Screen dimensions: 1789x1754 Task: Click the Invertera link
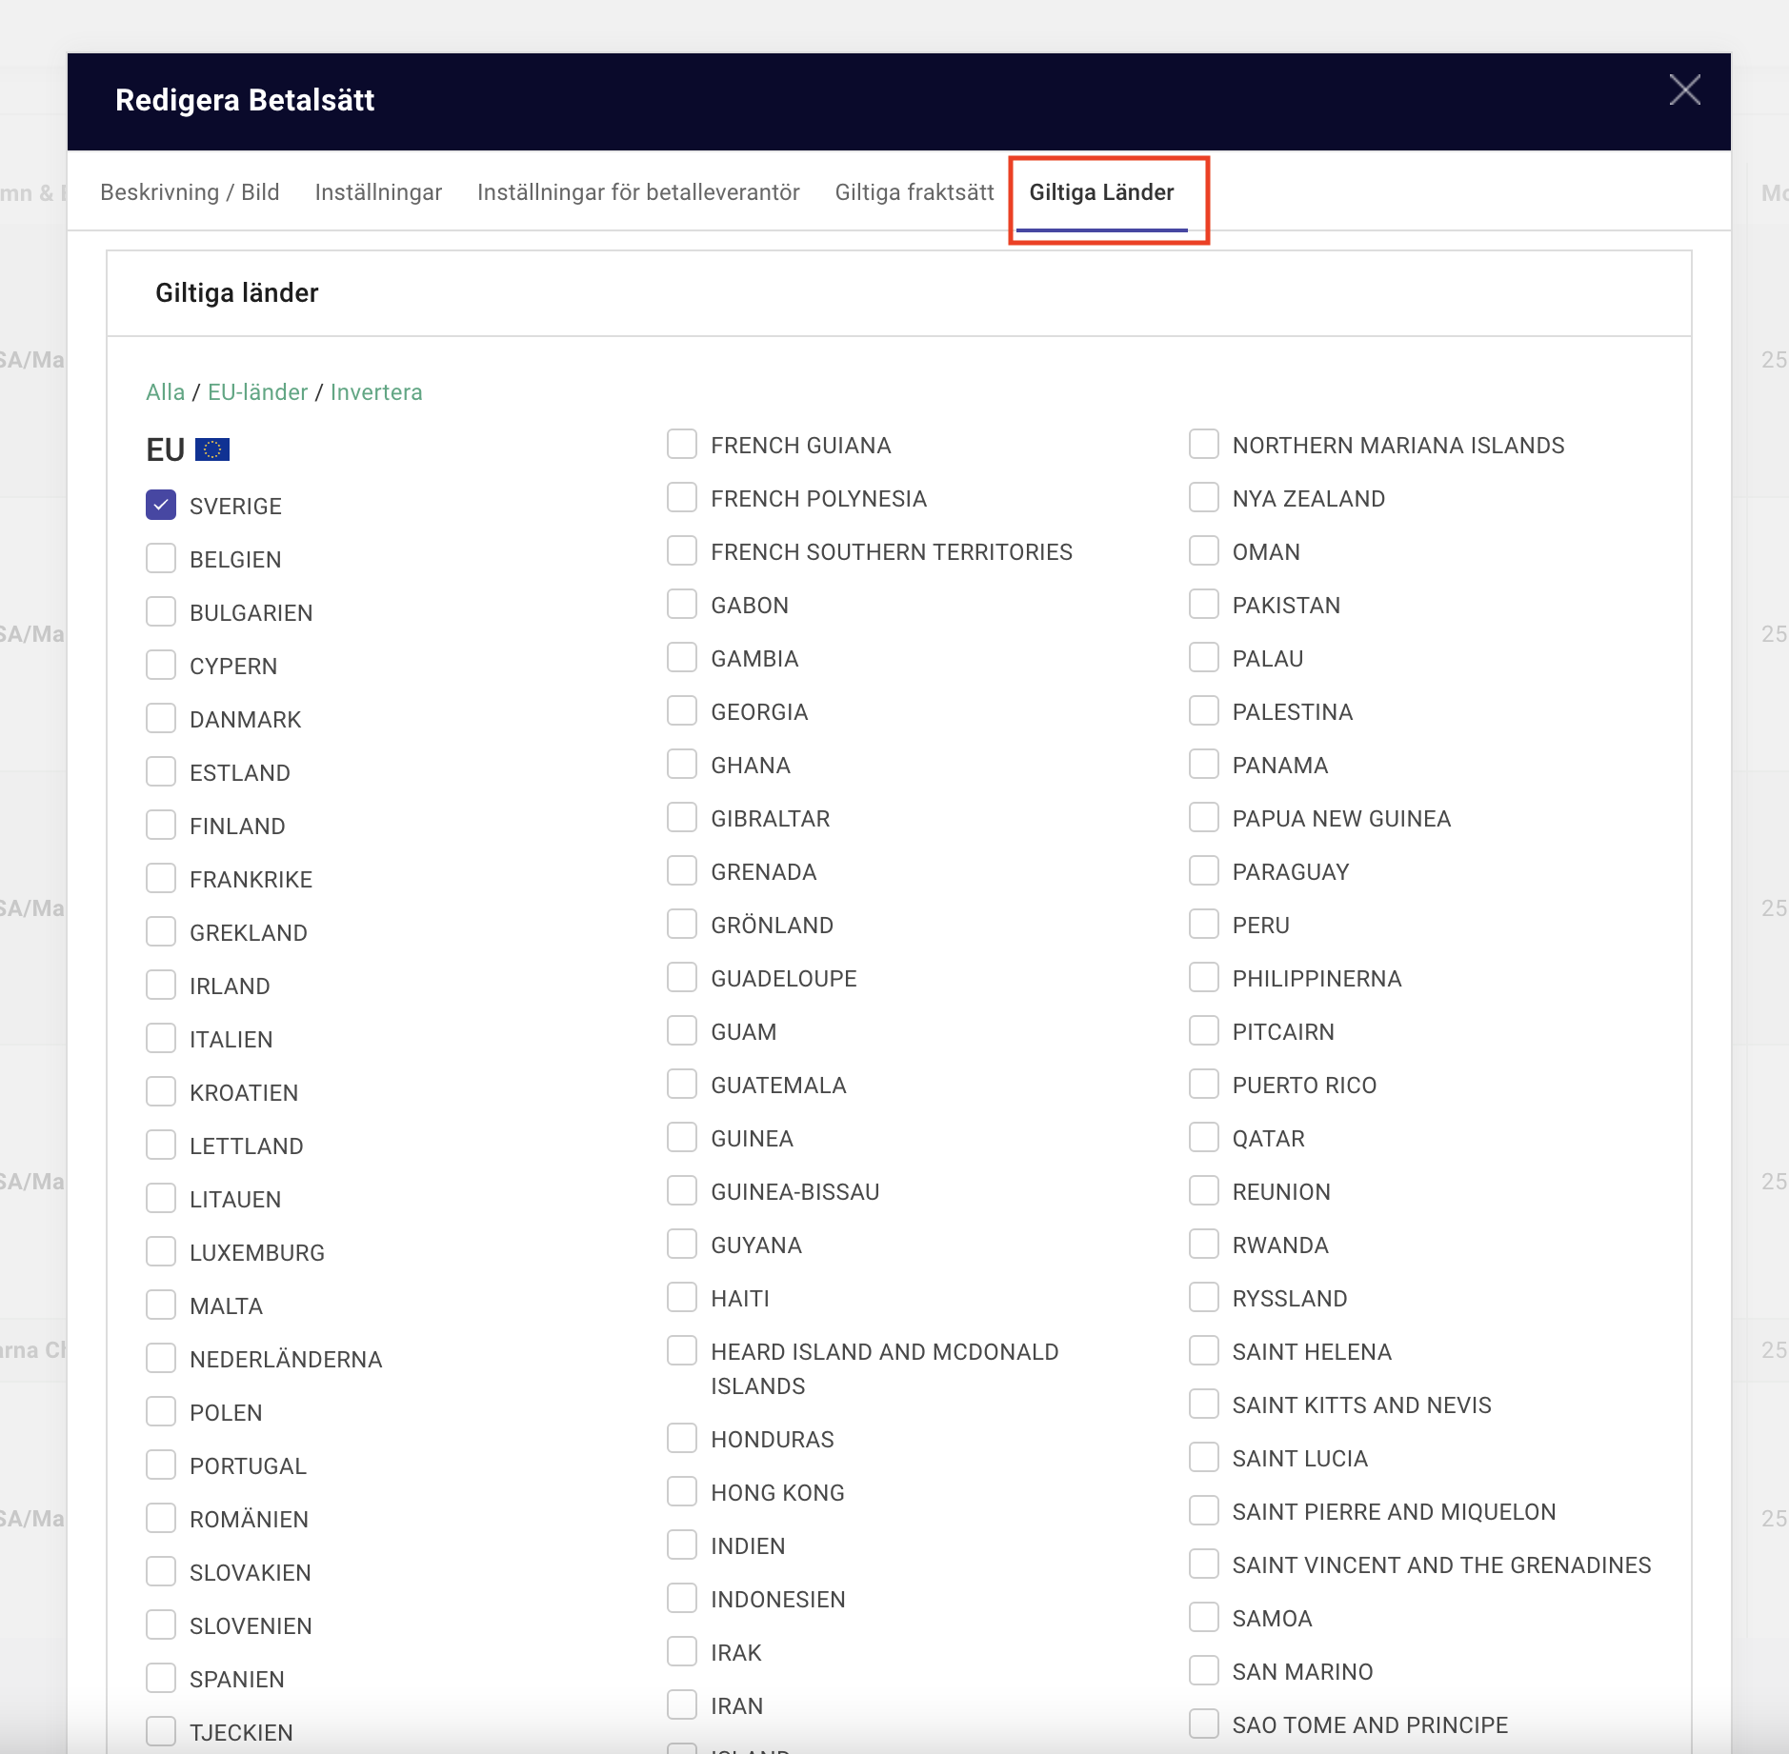pos(376,392)
